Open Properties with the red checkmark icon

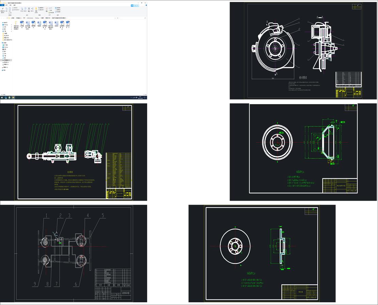[47, 9]
